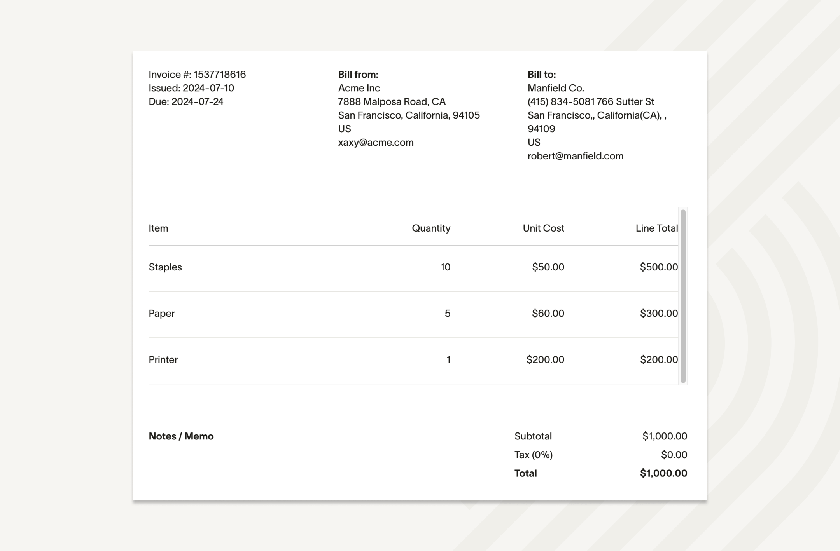The height and width of the screenshot is (551, 840).
Task: Click the email xaxy@acme.com
Action: [x=376, y=142]
